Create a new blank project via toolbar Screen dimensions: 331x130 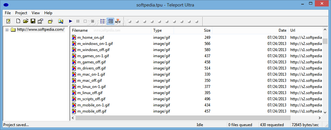pos(18,21)
